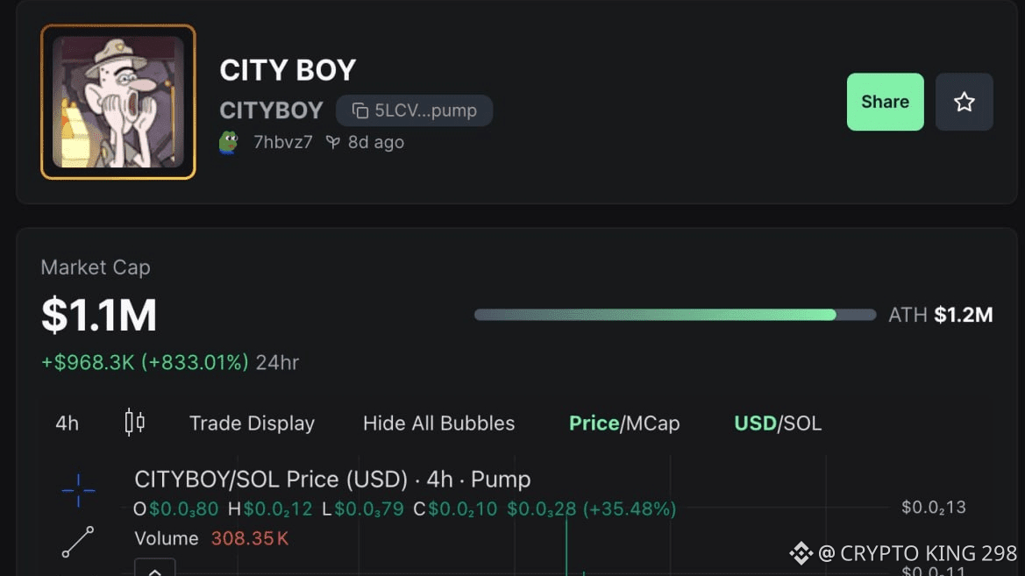Click the Pepe frog creator avatar
The height and width of the screenshot is (576, 1025).
click(228, 142)
